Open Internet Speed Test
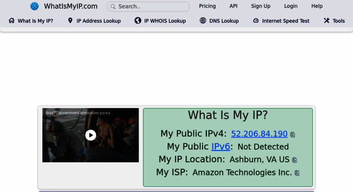 coord(286,21)
